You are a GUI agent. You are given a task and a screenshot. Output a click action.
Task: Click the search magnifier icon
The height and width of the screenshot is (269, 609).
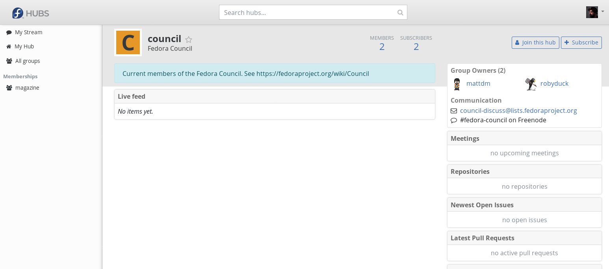tap(400, 13)
